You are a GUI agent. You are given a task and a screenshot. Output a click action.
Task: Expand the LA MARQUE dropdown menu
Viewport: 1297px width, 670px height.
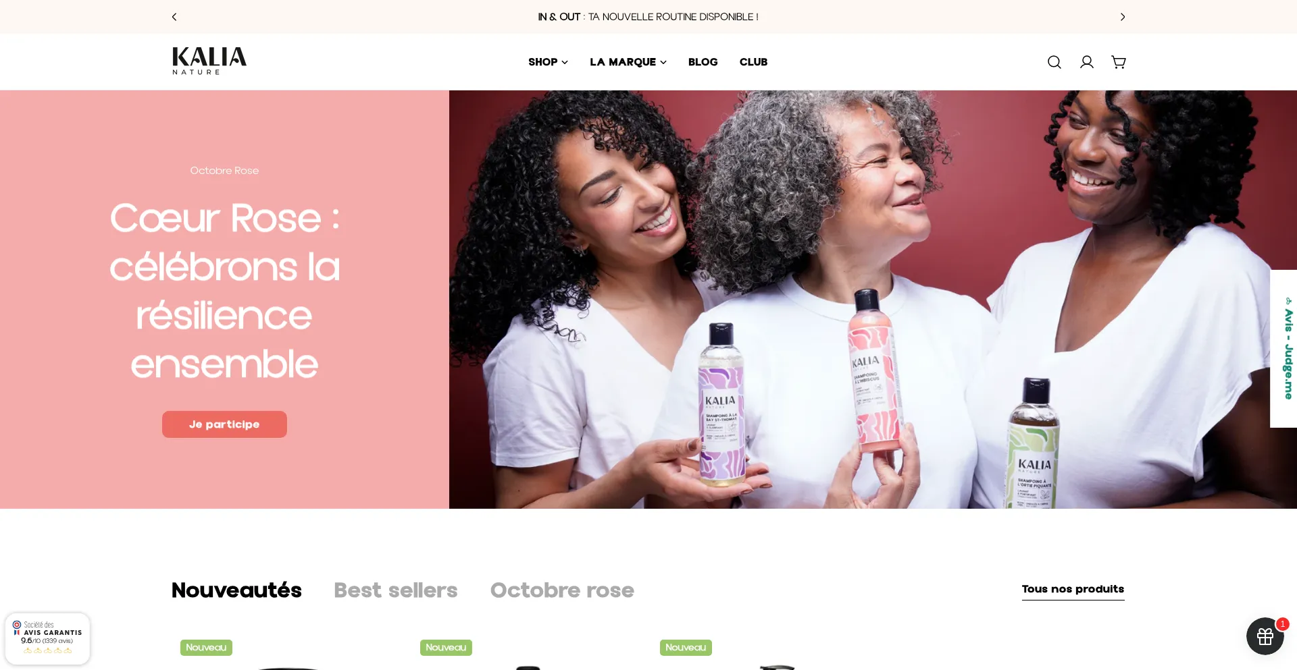(x=628, y=62)
